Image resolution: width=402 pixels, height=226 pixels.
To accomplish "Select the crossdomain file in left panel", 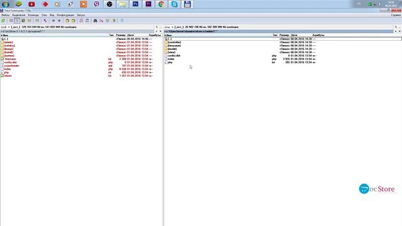I will click(11, 65).
